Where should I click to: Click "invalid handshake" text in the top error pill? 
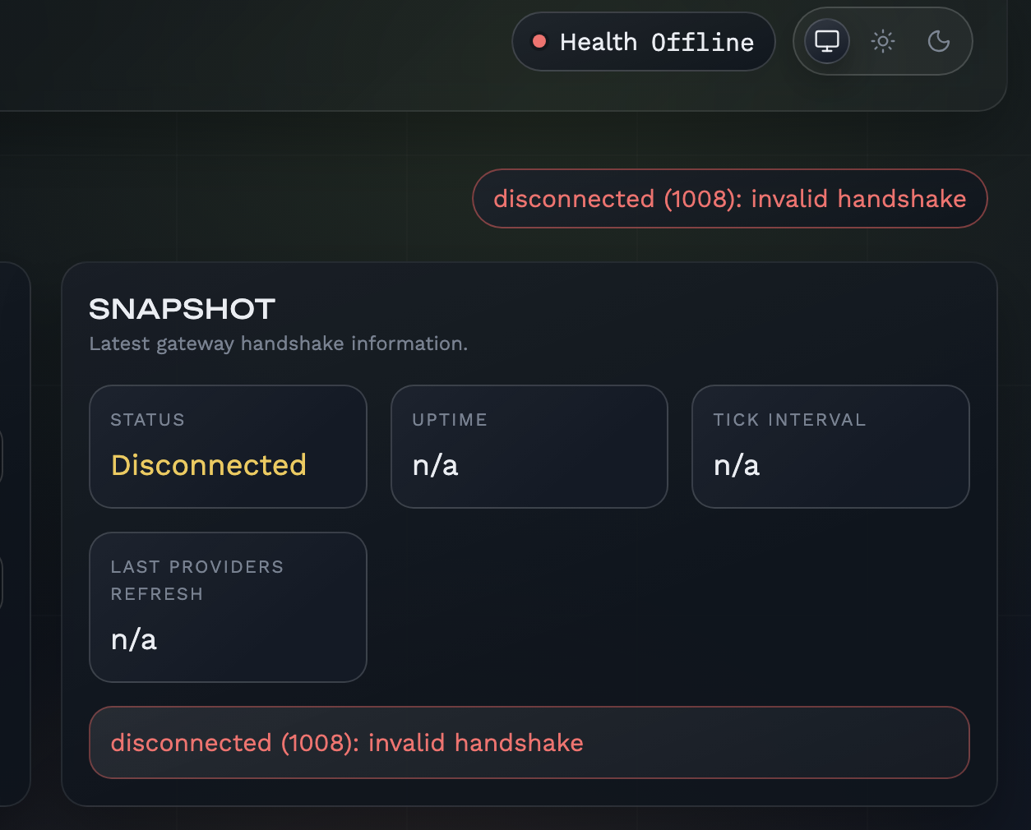coord(858,199)
